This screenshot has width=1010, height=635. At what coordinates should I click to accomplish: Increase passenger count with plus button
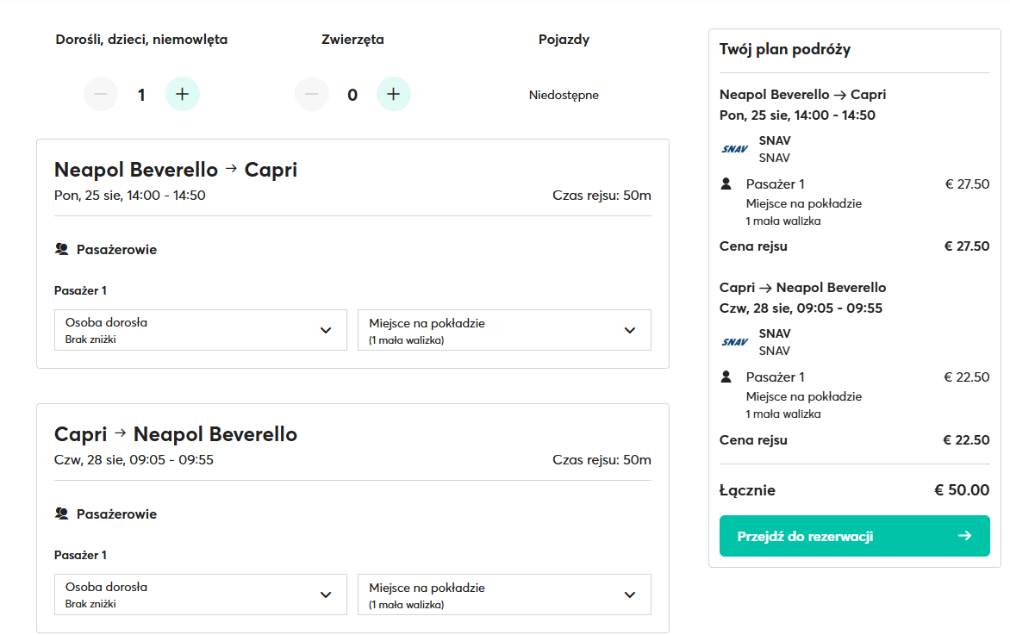pos(183,95)
